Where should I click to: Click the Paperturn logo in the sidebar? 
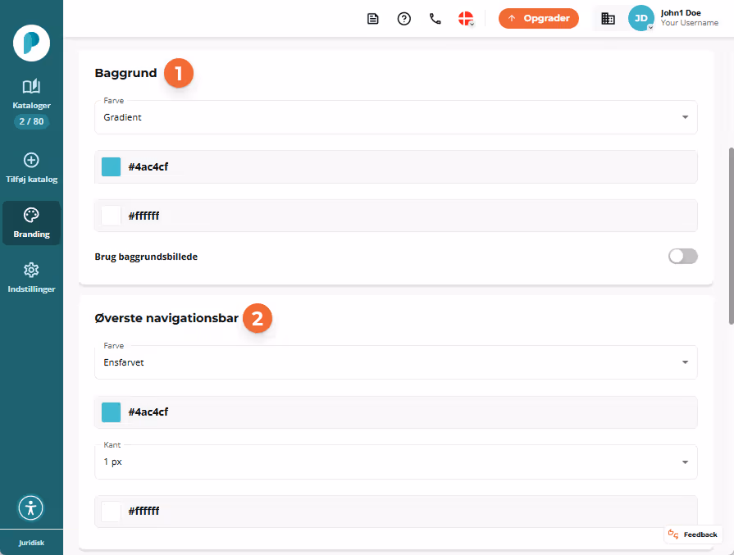coord(31,43)
